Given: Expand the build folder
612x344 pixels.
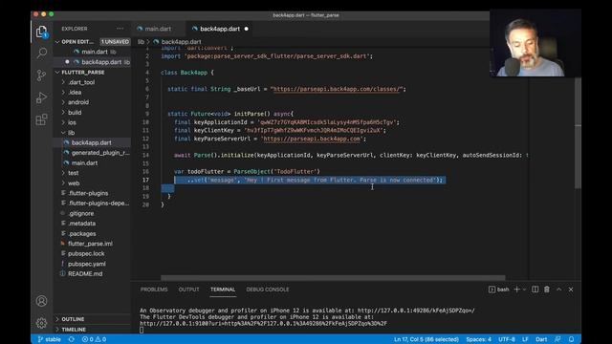Looking at the screenshot, I should point(75,113).
